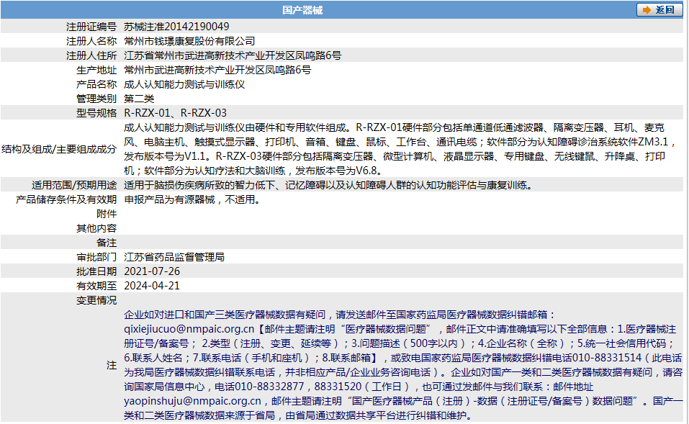
Task: Click the label 其他内容
Action: pyautogui.click(x=96, y=228)
